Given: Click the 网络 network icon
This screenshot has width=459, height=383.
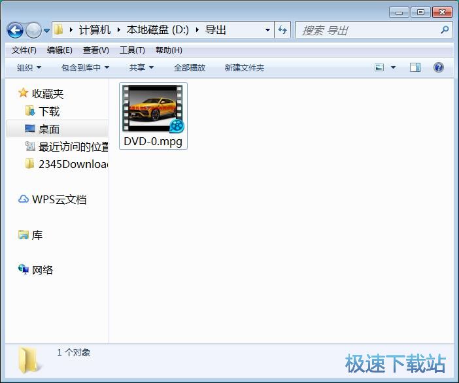Looking at the screenshot, I should pyautogui.click(x=24, y=269).
